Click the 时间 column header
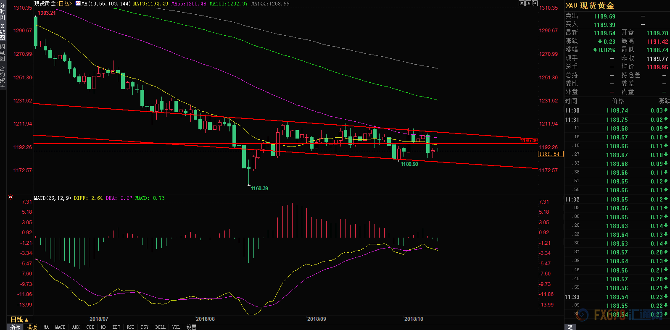The width and height of the screenshot is (670, 330). [x=571, y=101]
